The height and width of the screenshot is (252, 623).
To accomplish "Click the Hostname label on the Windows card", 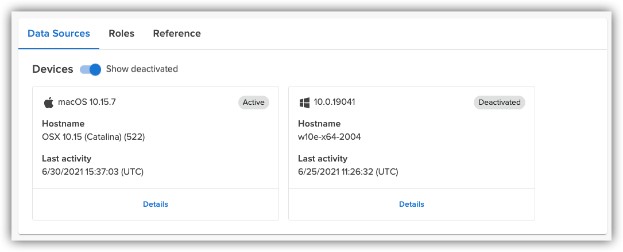I will click(x=319, y=124).
